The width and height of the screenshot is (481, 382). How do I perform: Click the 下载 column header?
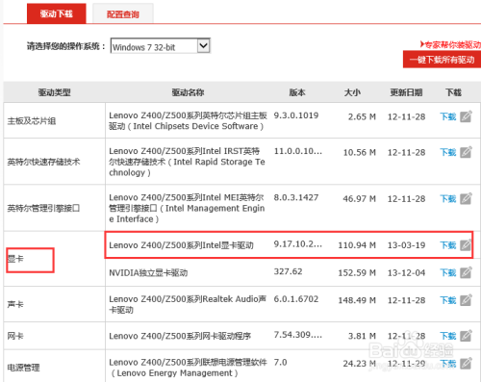(x=453, y=92)
